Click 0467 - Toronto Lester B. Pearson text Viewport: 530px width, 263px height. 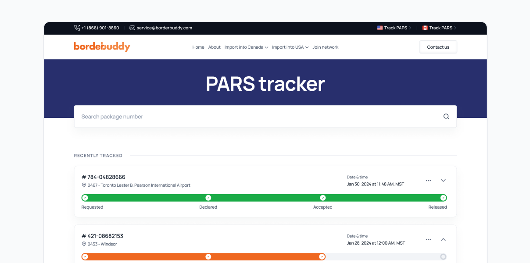(139, 185)
